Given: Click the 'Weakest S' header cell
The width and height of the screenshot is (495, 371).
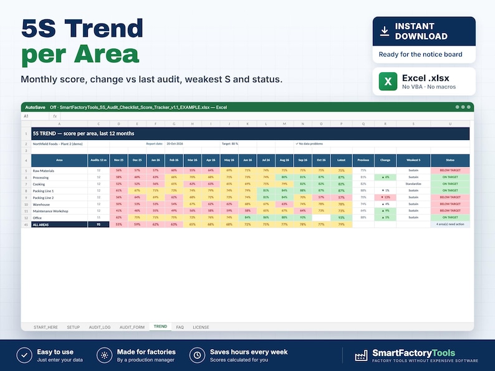Looking at the screenshot, I should (x=413, y=161).
